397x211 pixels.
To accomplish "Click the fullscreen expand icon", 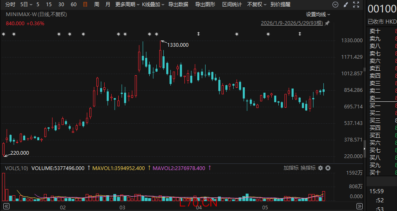I will [356, 5].
